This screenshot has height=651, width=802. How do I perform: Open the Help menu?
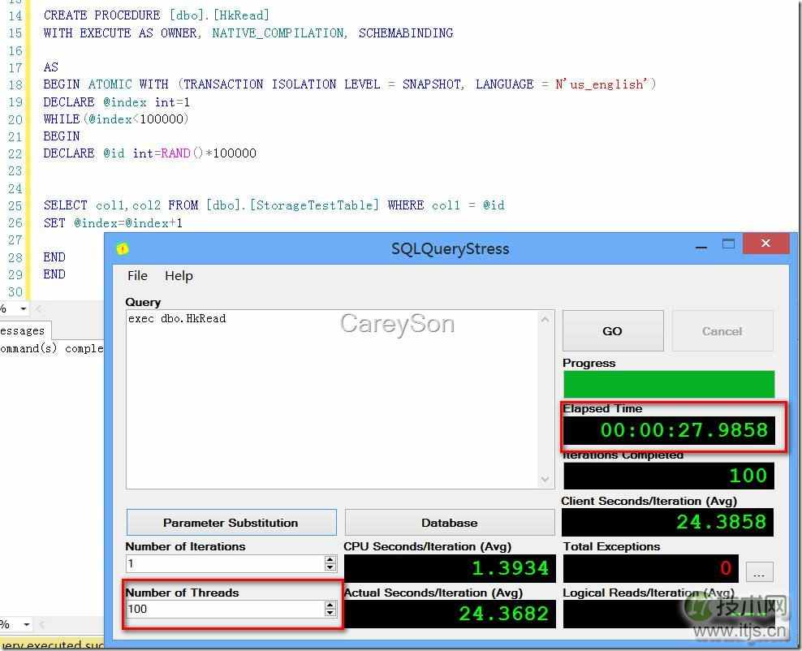[179, 276]
